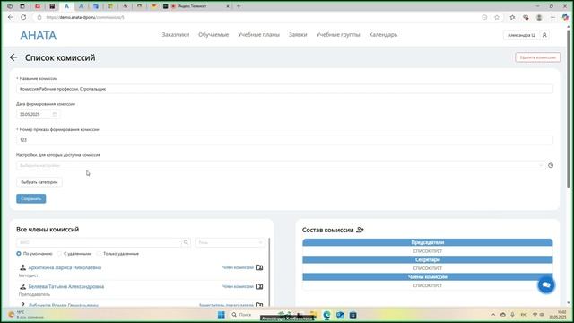574x323 pixels.
Task: Add Архипкина Лариса Николаевна to commission icon
Action: click(x=259, y=267)
